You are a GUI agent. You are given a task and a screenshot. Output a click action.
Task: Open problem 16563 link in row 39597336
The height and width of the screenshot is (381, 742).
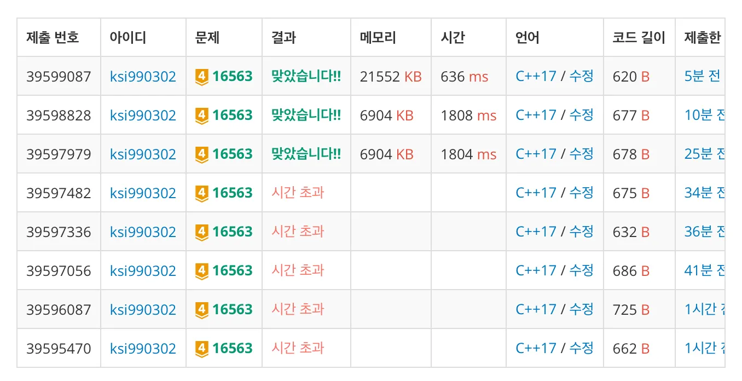coord(233,232)
